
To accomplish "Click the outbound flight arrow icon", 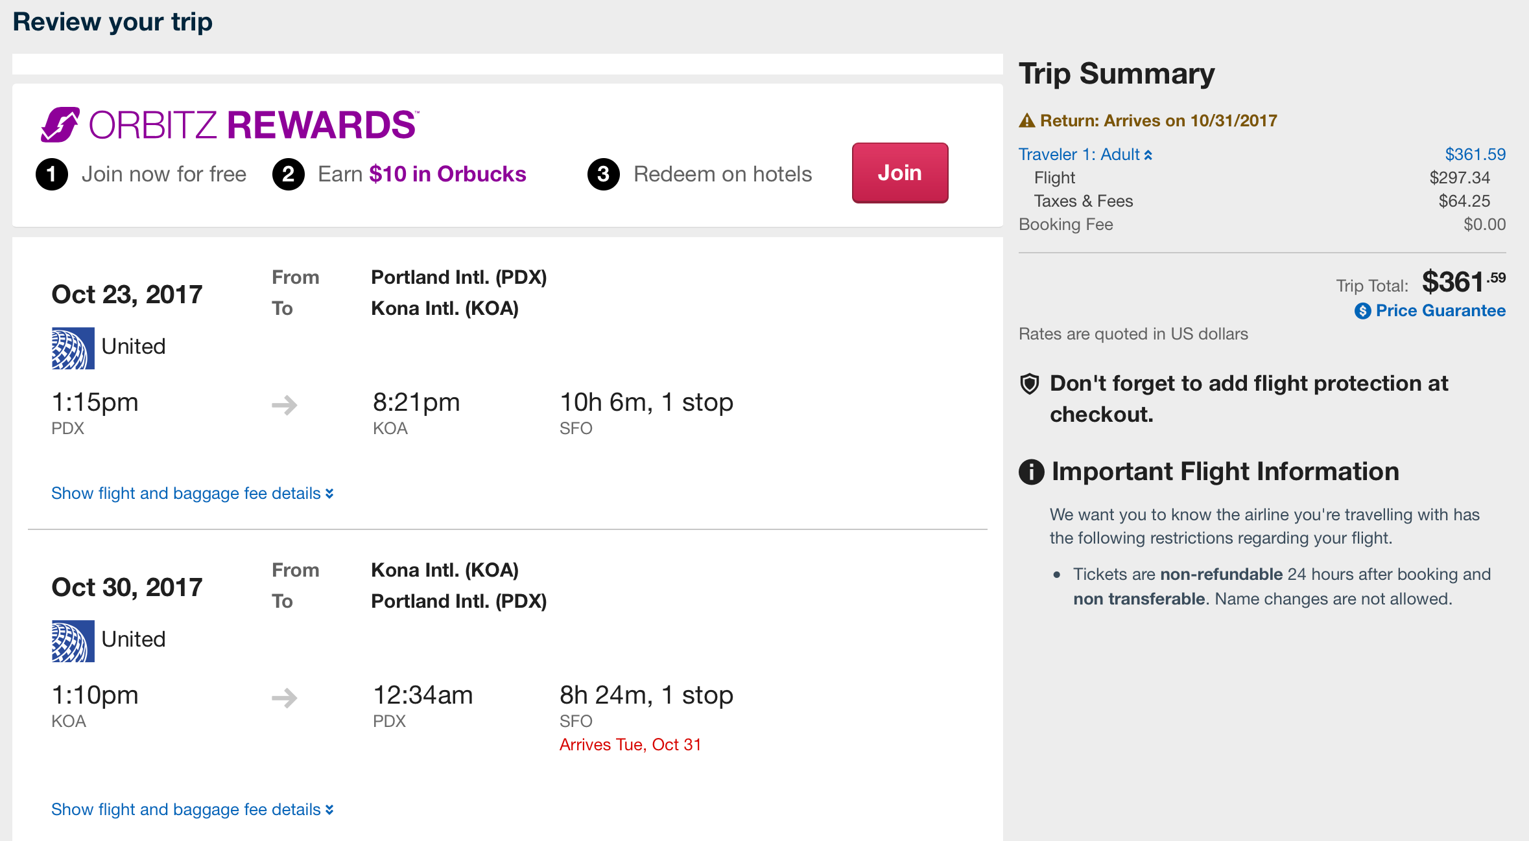I will pyautogui.click(x=284, y=406).
